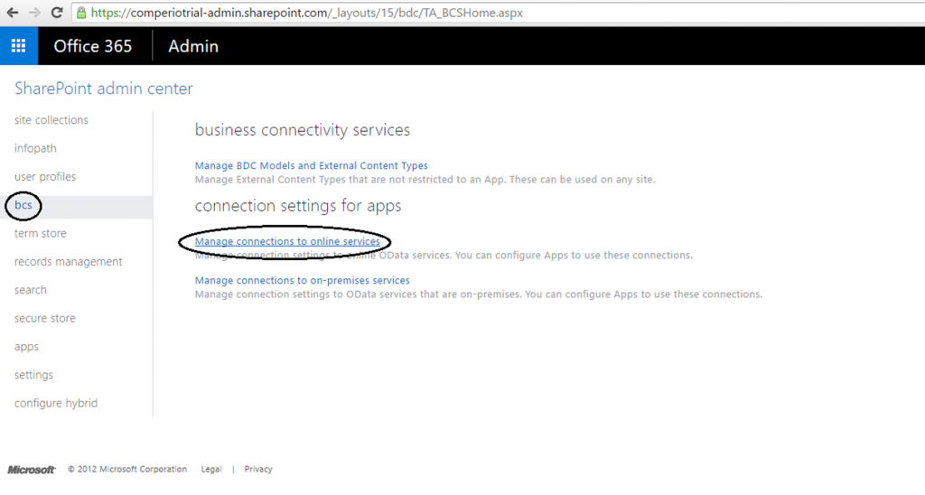Open secure store in the sidebar
925x495 pixels.
pos(45,318)
